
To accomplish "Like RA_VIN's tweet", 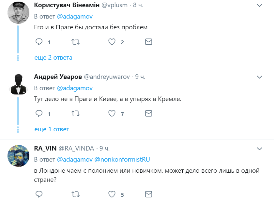I will click(112, 195).
